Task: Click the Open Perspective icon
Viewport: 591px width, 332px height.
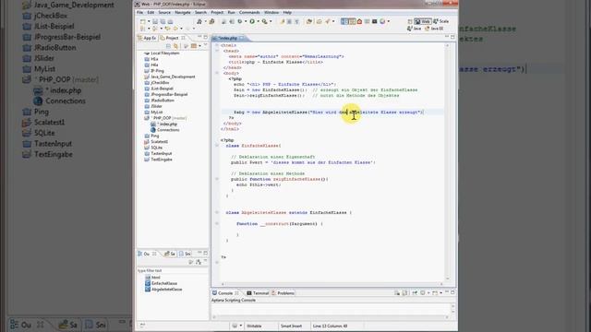Action: (x=410, y=21)
